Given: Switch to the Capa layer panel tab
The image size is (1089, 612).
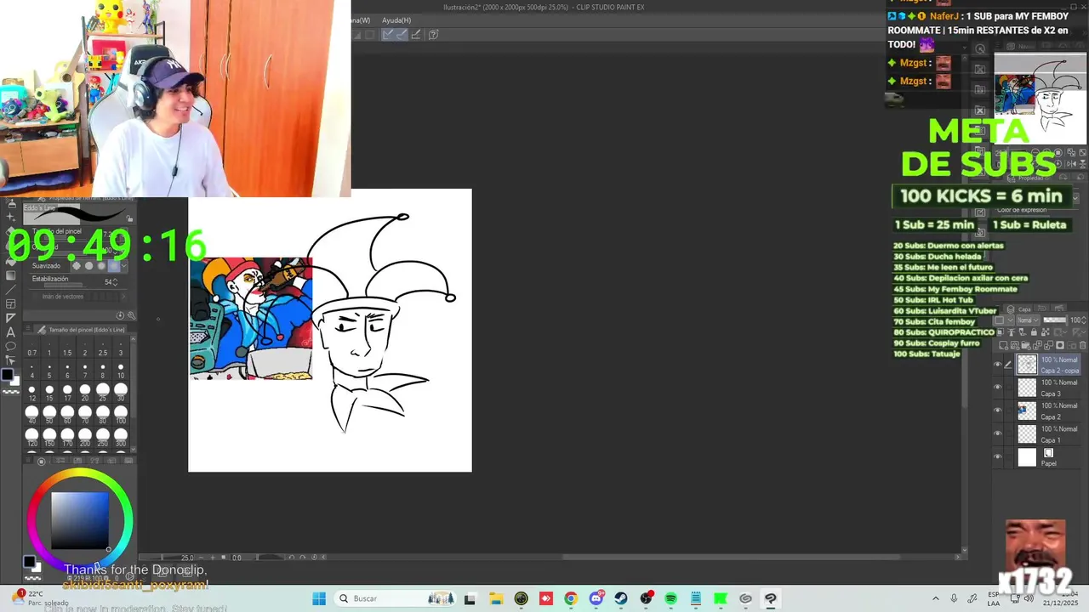Looking at the screenshot, I should pyautogui.click(x=1018, y=309).
